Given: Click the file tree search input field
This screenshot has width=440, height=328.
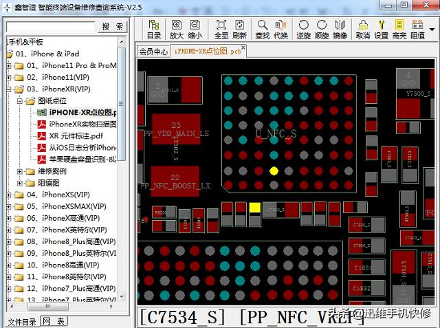Looking at the screenshot, I should [x=50, y=27].
